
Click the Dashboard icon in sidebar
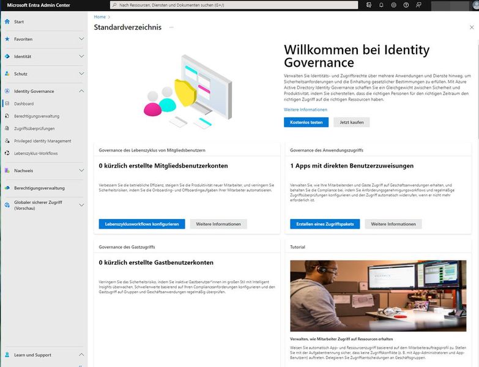(7, 103)
